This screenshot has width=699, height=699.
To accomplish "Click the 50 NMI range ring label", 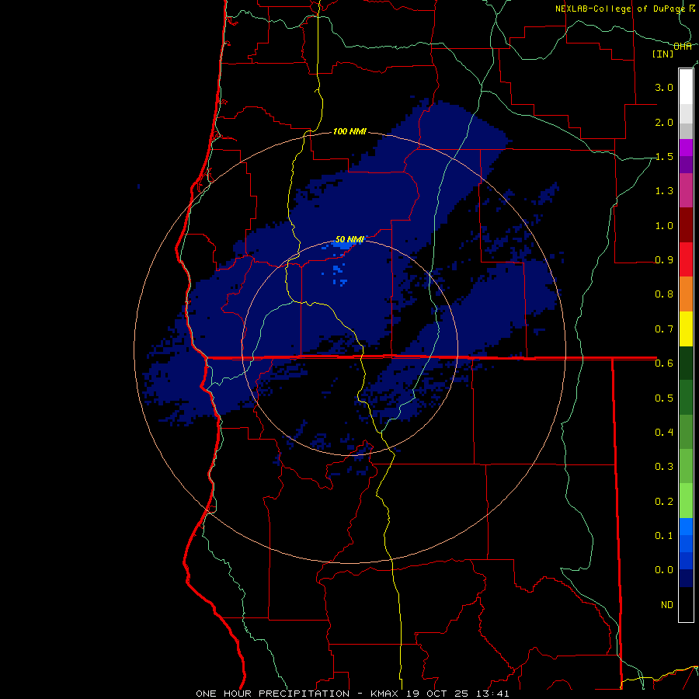I will coord(349,239).
